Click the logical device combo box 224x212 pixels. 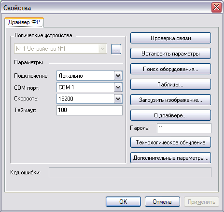pyautogui.click(x=60, y=49)
